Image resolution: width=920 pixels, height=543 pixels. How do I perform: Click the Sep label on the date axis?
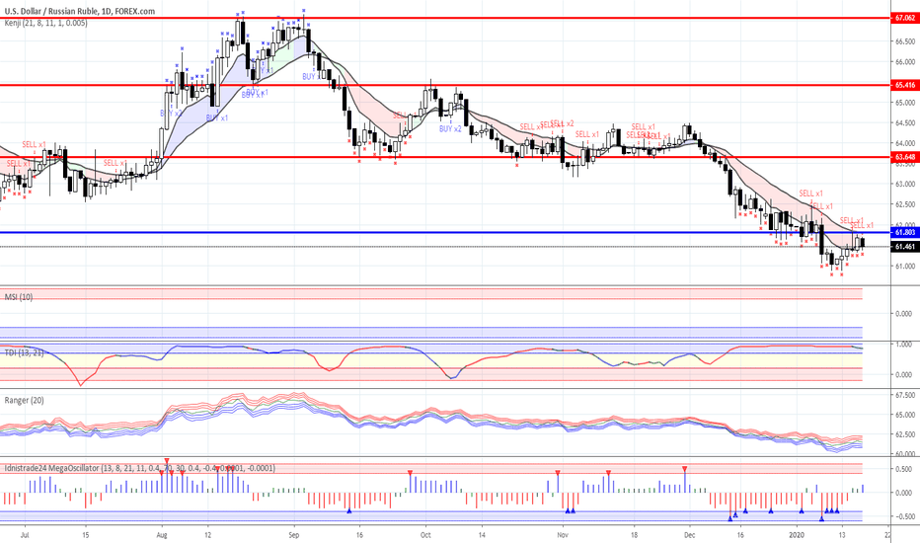click(x=295, y=533)
